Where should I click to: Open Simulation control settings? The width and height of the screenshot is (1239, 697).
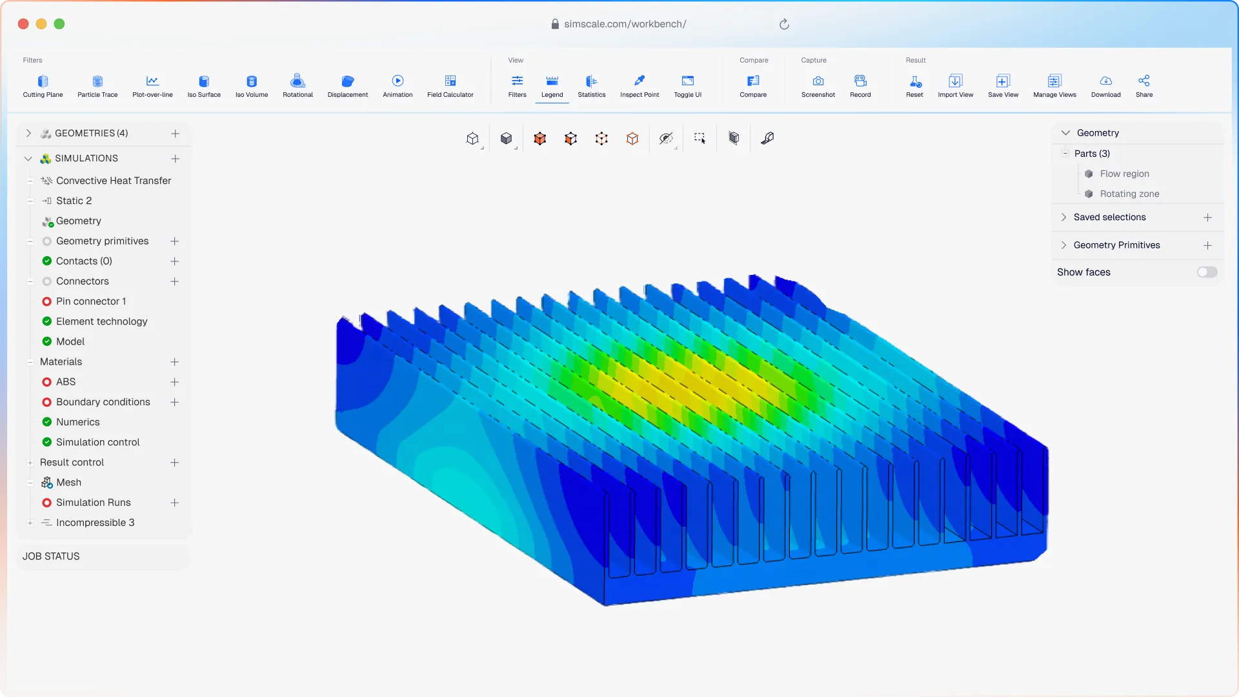97,442
